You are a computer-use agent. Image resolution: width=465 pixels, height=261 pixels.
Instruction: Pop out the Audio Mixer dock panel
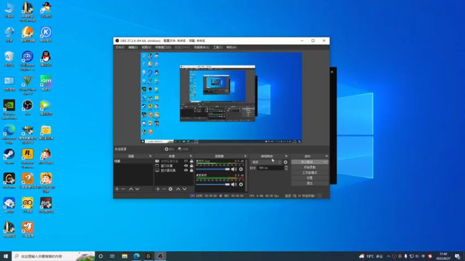[245, 156]
